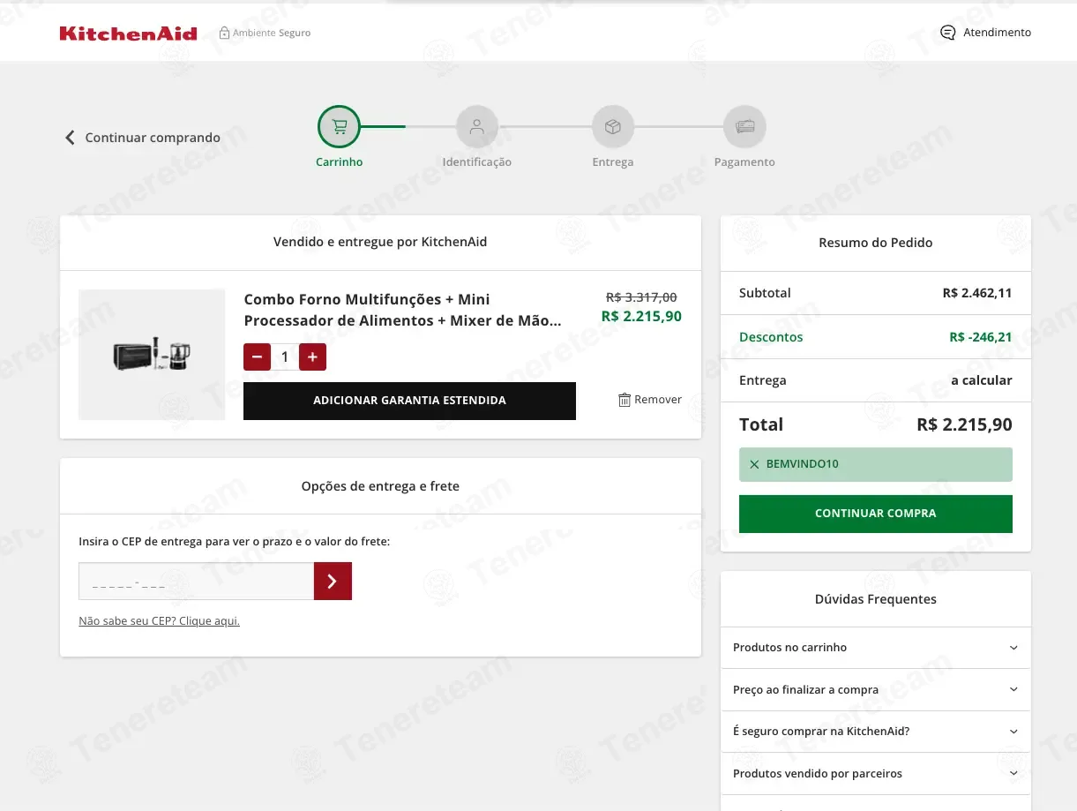Click the back arrow next to Continuar comprando
Screen dimensions: 1077x811
70,138
